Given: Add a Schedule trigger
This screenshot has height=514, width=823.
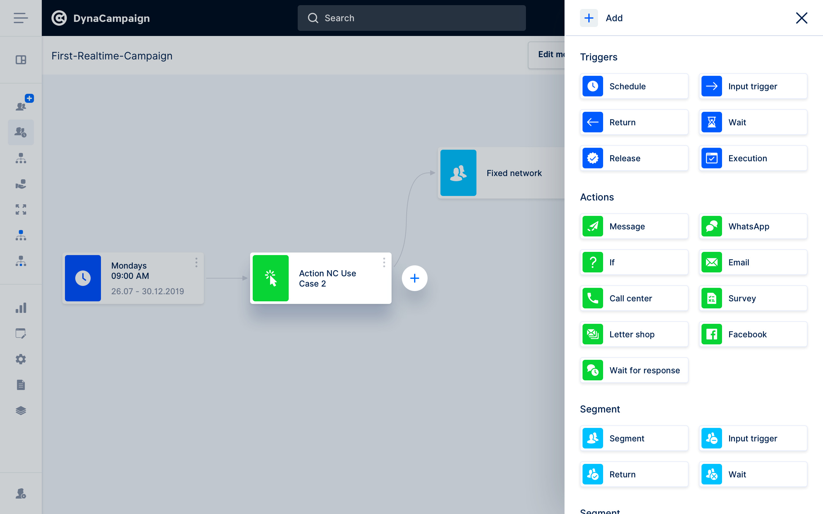Looking at the screenshot, I should pos(634,86).
